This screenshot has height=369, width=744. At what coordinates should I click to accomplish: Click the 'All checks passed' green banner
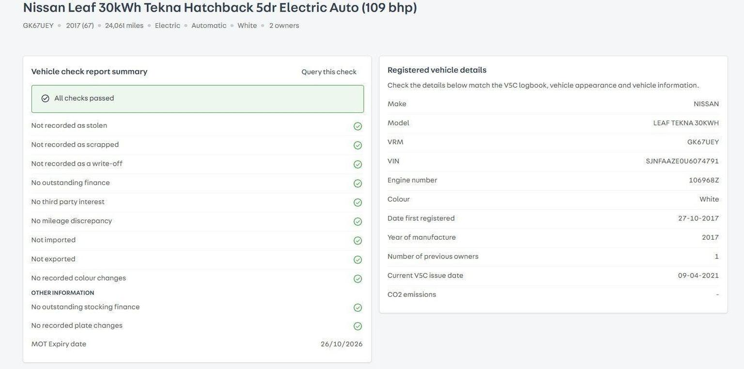(x=197, y=99)
